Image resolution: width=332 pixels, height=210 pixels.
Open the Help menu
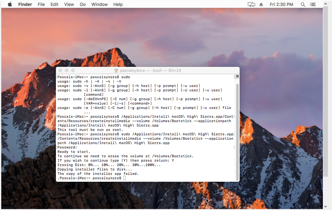[x=118, y=4]
